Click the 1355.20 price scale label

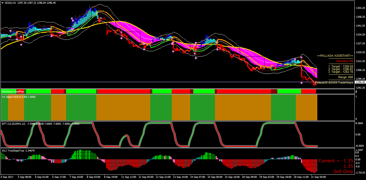360,8
